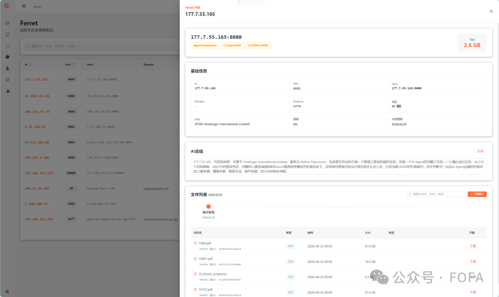Screen dimensions: 499x297
Task: Click the search icon in the file list search
Action: (410, 194)
